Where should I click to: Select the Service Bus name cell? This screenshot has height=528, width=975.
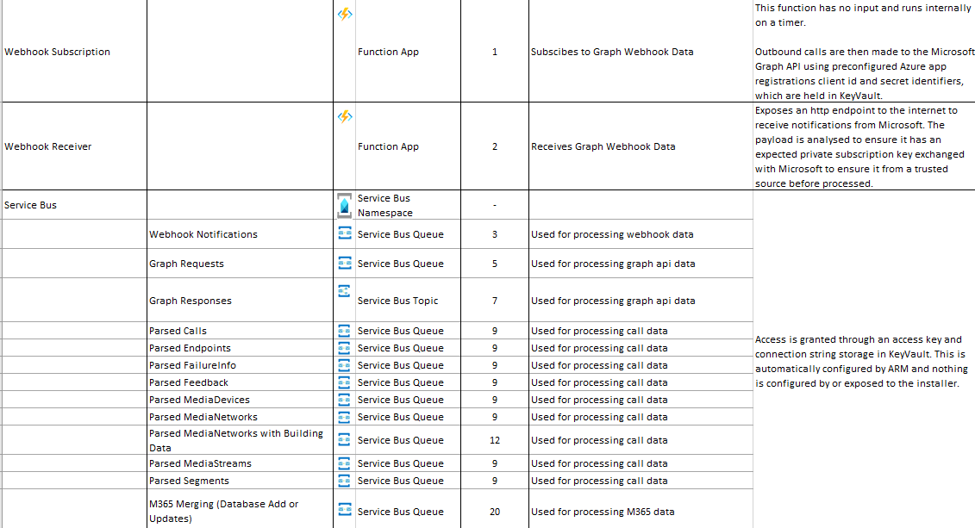coord(75,205)
